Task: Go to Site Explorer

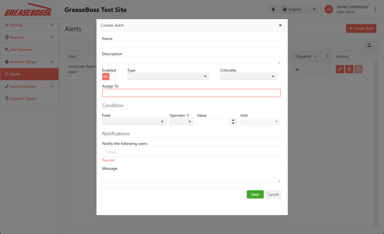Action: pyautogui.click(x=30, y=50)
